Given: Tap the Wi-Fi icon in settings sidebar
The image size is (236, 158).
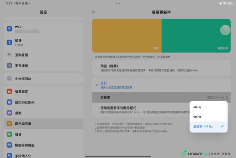Looking at the screenshot, I should point(10,29).
